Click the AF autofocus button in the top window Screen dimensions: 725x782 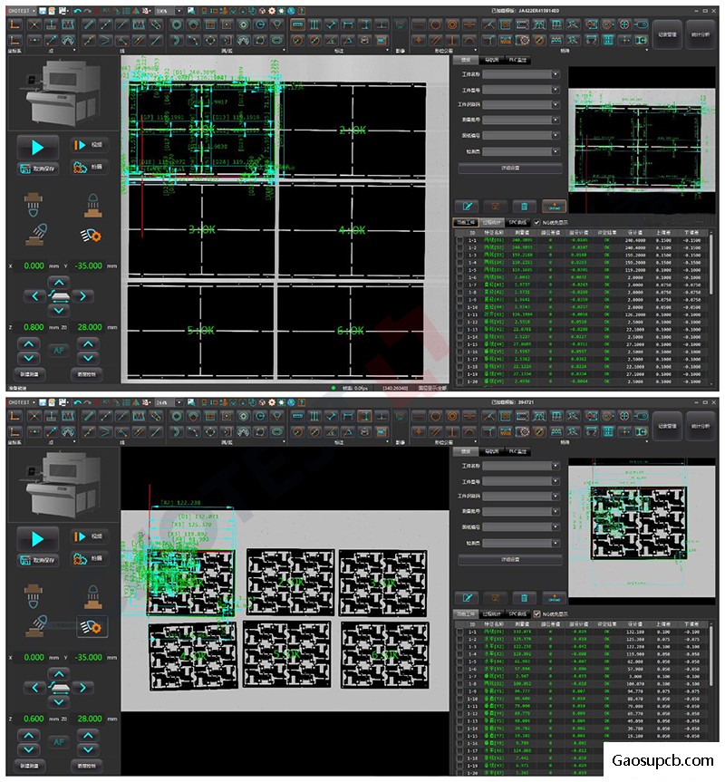point(58,351)
